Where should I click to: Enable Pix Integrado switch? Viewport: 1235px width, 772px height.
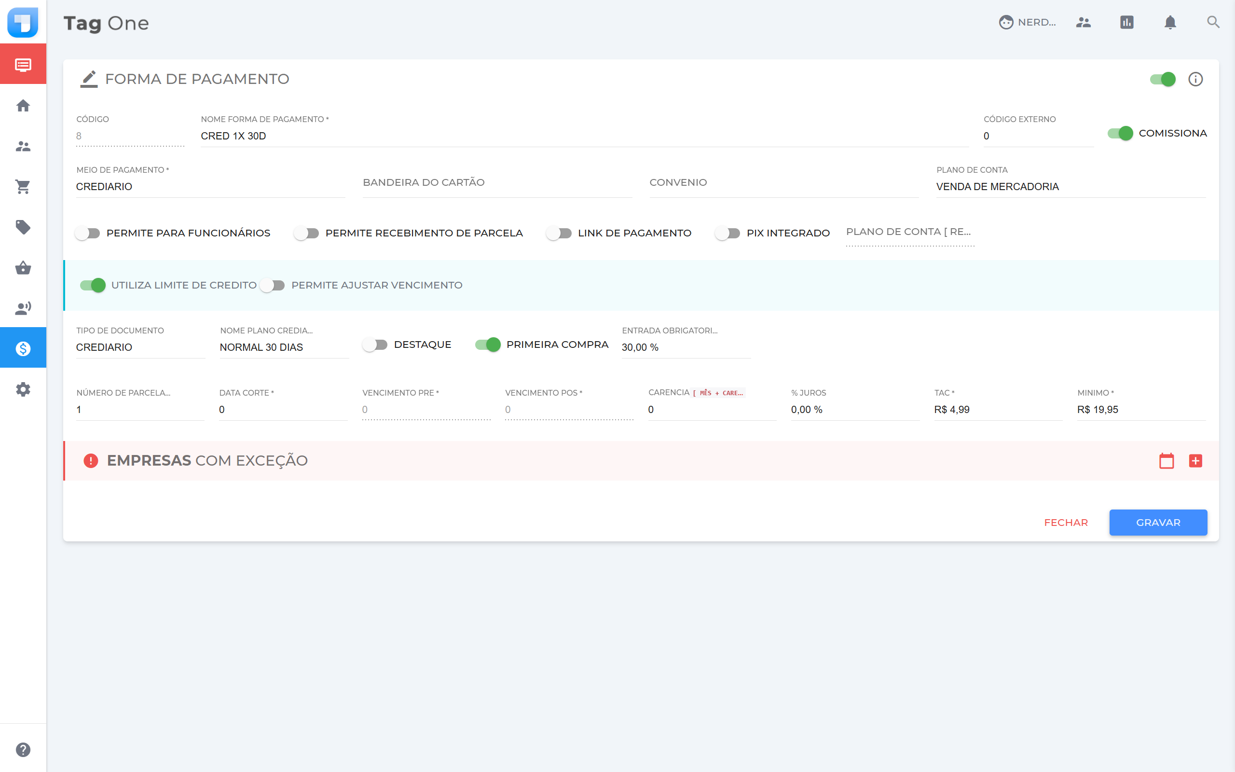point(727,234)
